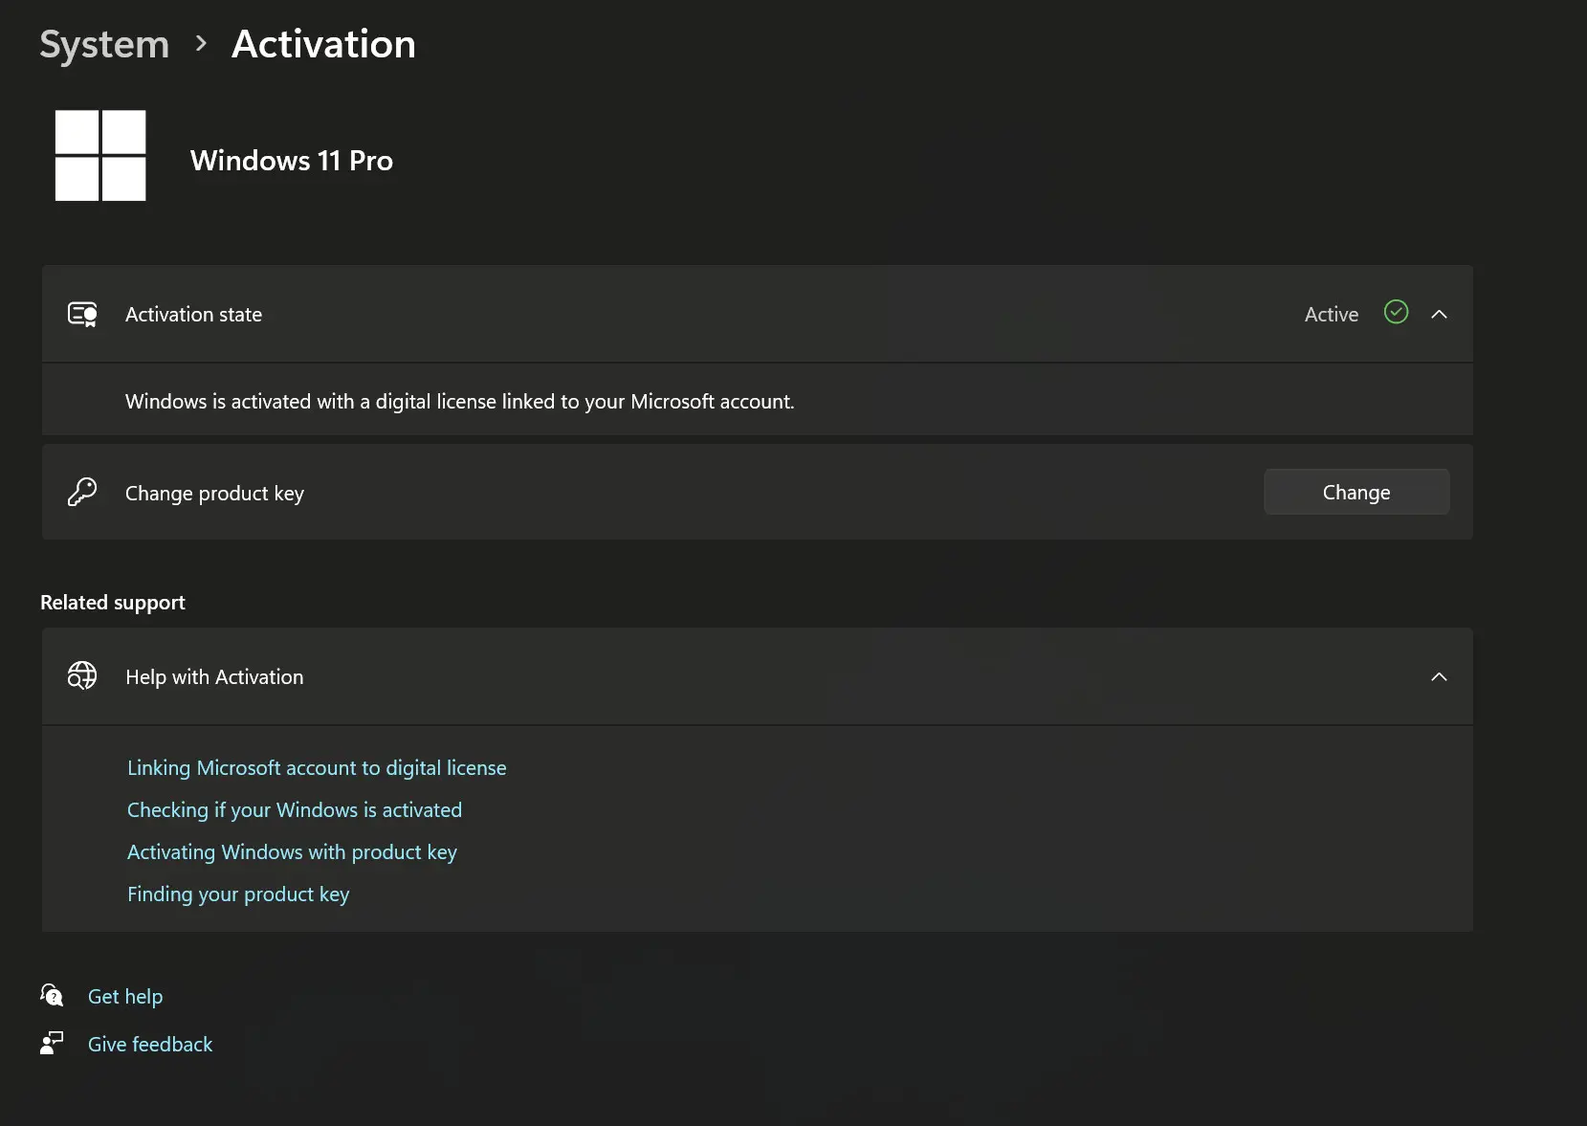Click the breadcrumb separator arrow

pos(201,43)
